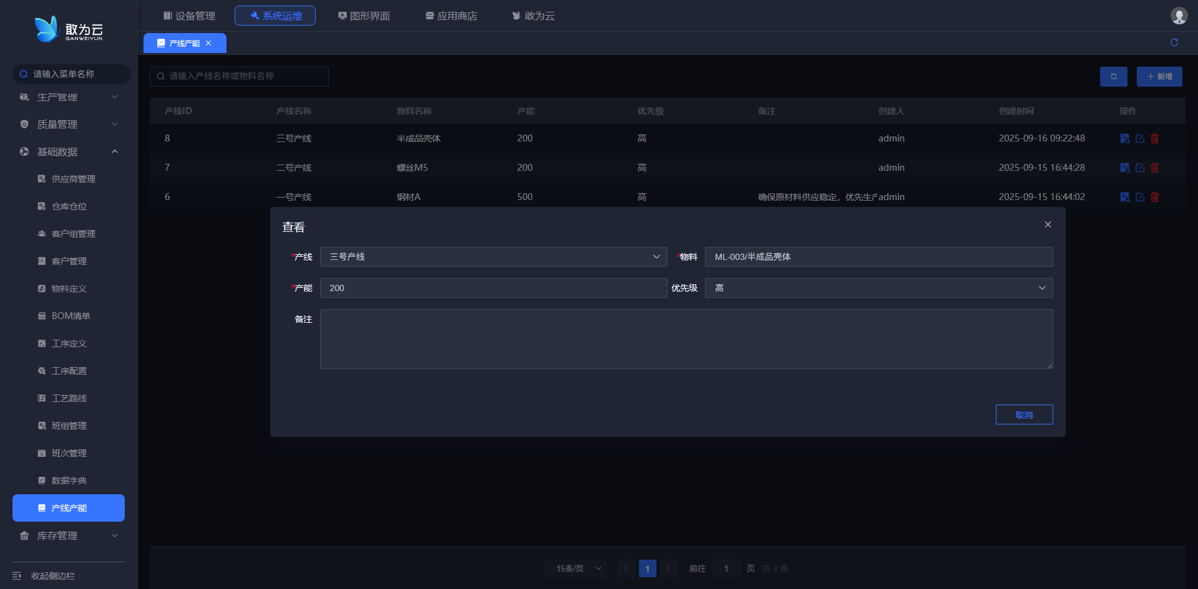The height and width of the screenshot is (589, 1198).
Task: Click the page reload icon at top right
Action: [x=1174, y=42]
